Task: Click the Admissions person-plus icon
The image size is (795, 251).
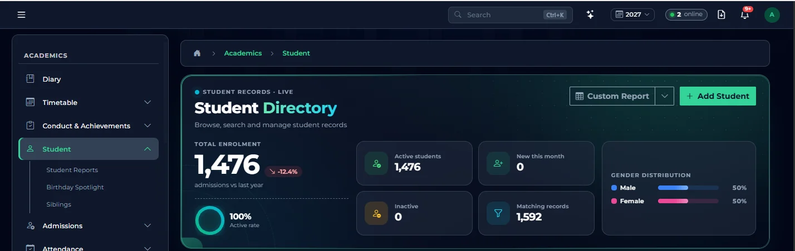Action: 31,225
